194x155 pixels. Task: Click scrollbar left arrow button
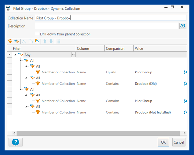click(x=14, y=133)
